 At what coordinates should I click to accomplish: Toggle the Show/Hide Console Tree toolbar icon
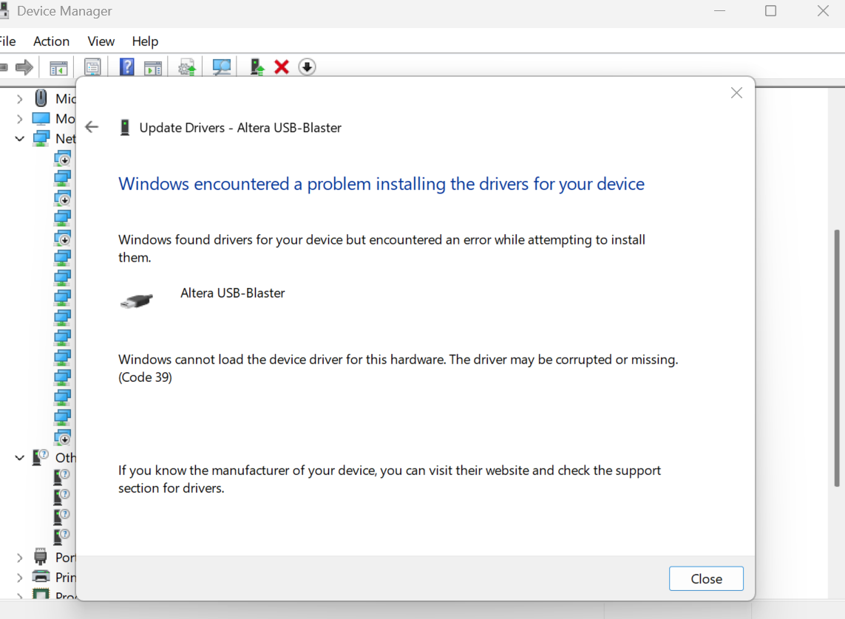pos(58,68)
